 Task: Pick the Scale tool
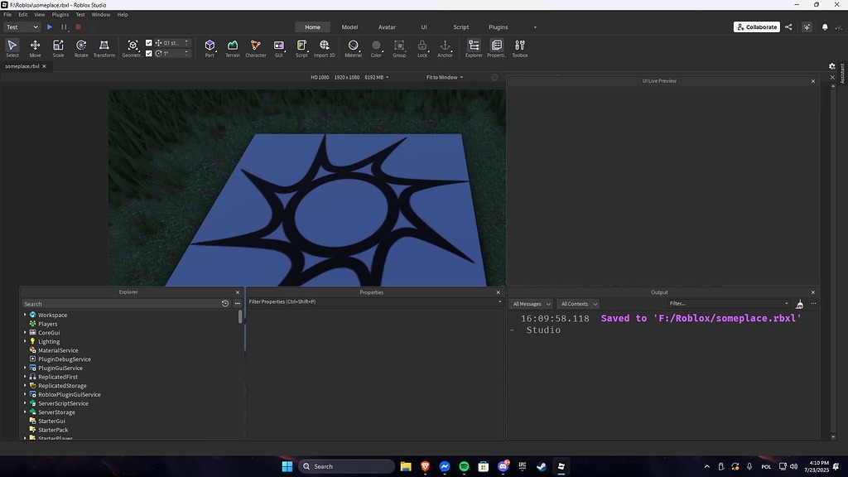[59, 48]
